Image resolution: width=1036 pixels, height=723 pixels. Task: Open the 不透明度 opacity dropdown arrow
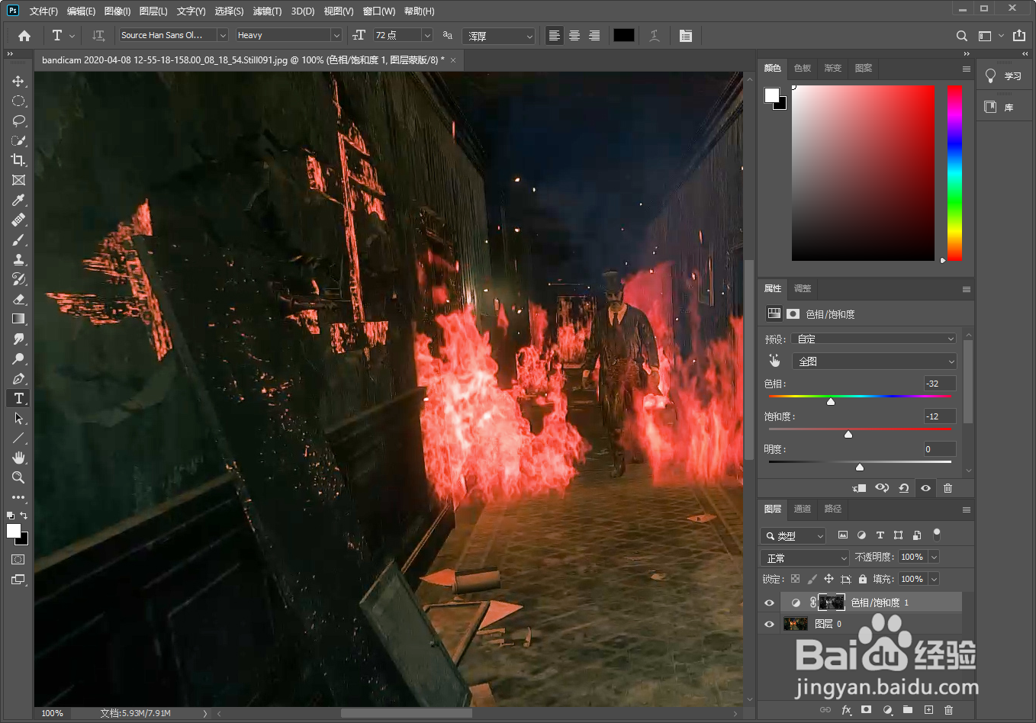tap(934, 558)
